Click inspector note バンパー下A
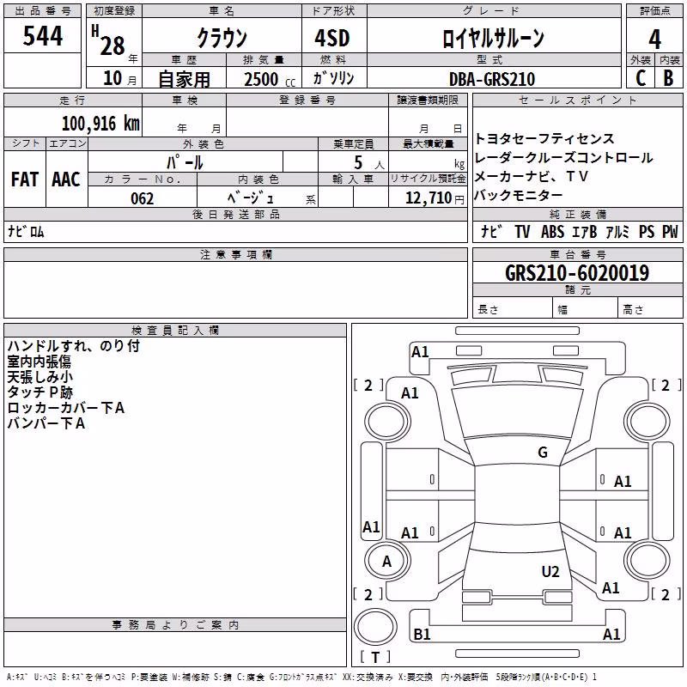Screen dimensions: 687x687 (x=46, y=423)
